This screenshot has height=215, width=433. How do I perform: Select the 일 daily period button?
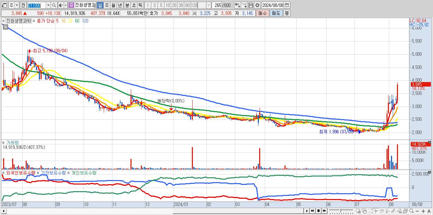pyautogui.click(x=100, y=5)
